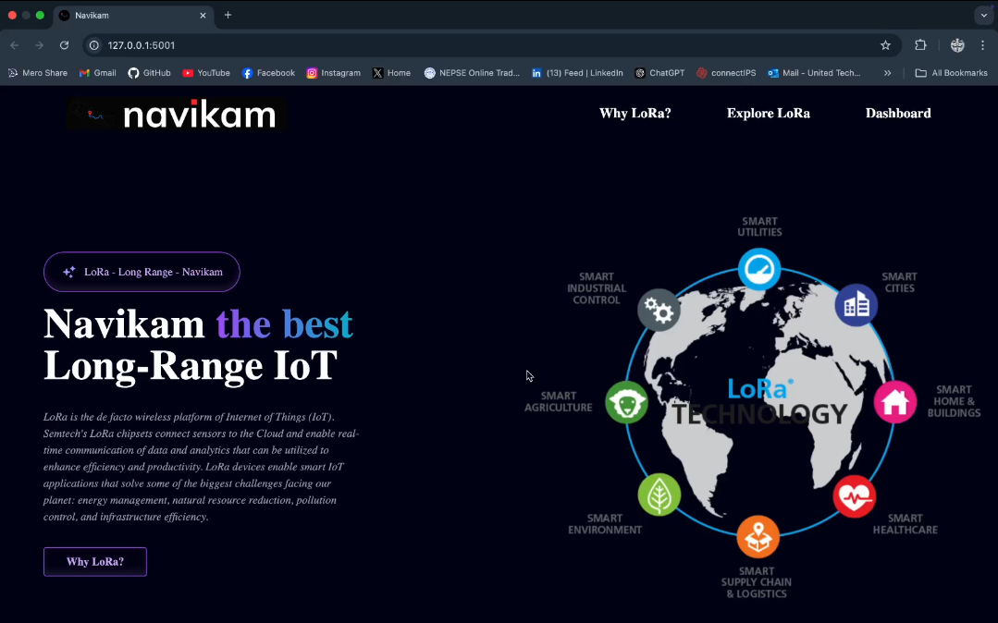998x623 pixels.
Task: View site information icon in address bar
Action: pos(94,45)
